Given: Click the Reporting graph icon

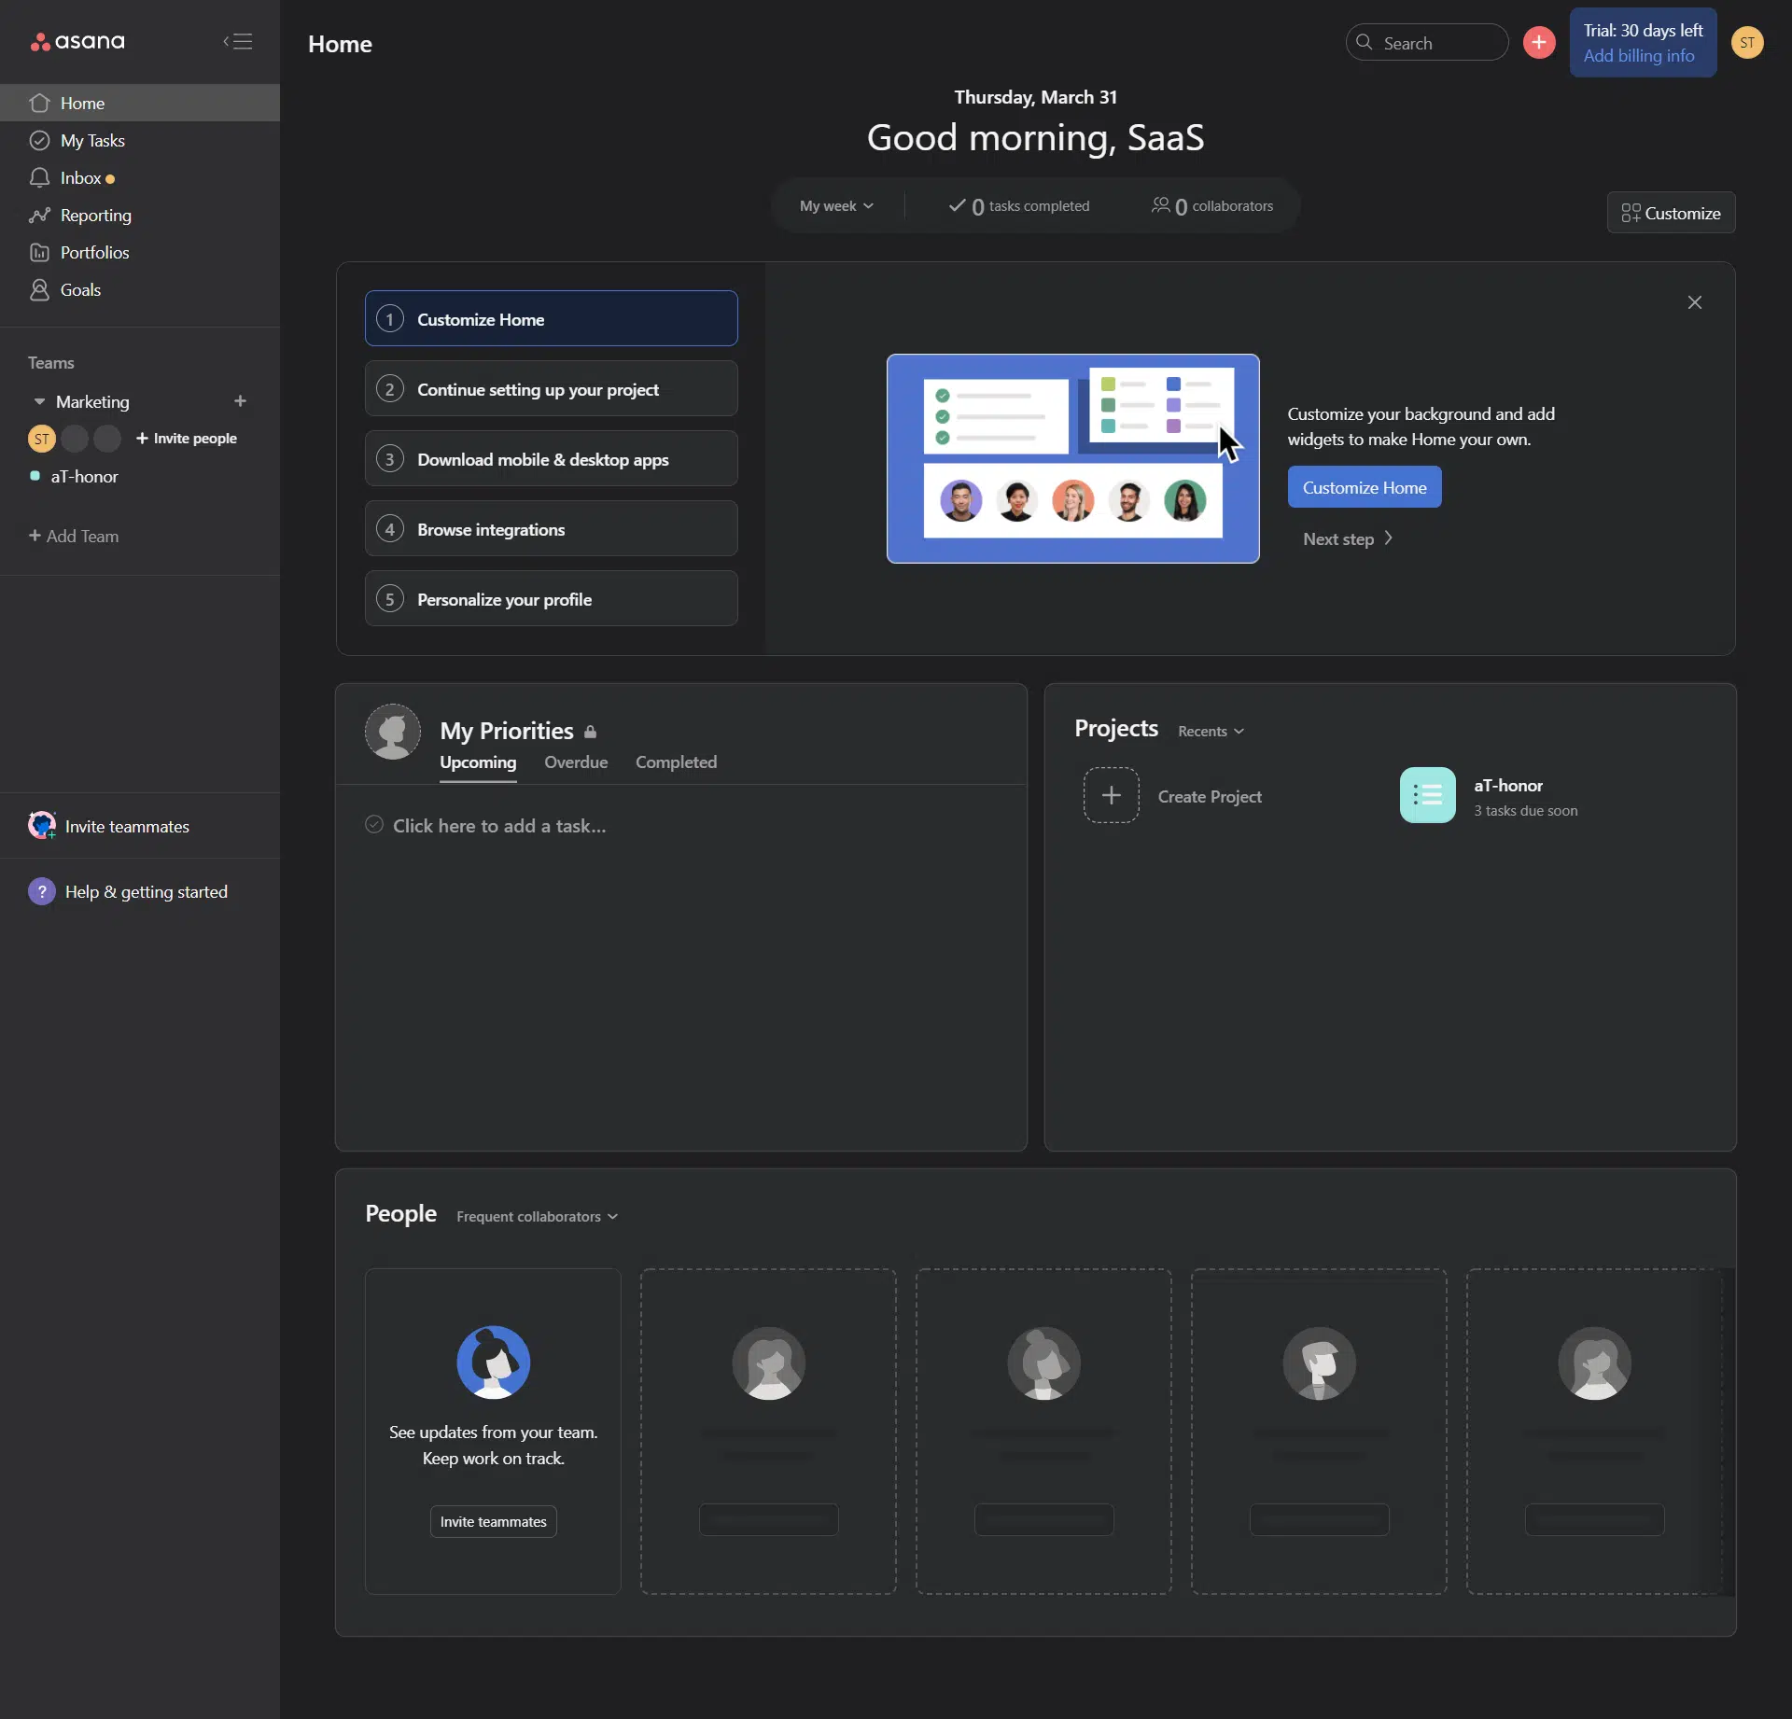Looking at the screenshot, I should (x=39, y=215).
